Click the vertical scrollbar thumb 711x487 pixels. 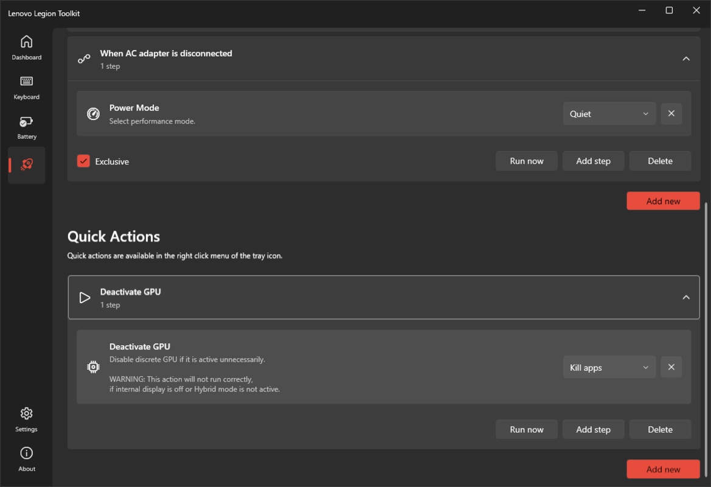tap(706, 341)
